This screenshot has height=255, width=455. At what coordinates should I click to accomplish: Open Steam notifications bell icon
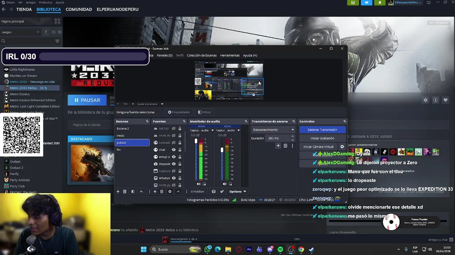coord(380,2)
